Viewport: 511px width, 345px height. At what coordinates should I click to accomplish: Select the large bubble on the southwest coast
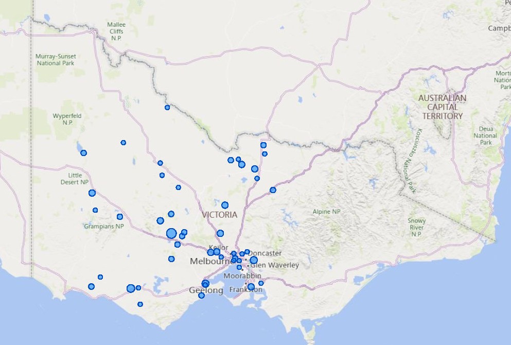(131, 288)
